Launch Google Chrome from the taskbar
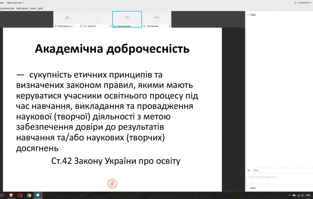 tap(29, 195)
